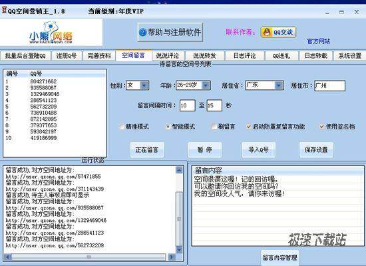This screenshot has width=366, height=266.
Task: Select the 精准模式 radio button
Action: pyautogui.click(x=121, y=127)
